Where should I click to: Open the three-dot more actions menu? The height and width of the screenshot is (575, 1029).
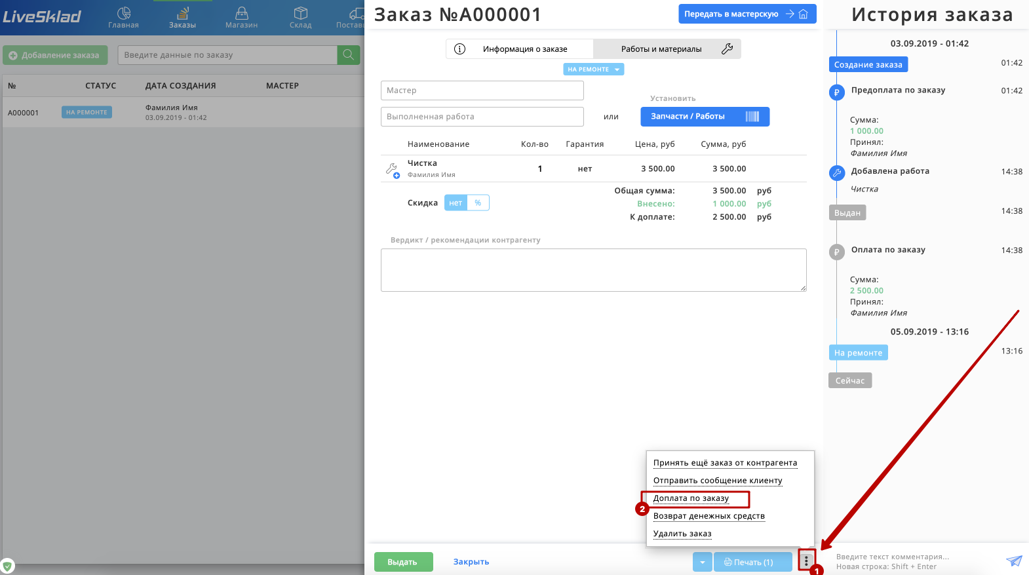(x=806, y=562)
